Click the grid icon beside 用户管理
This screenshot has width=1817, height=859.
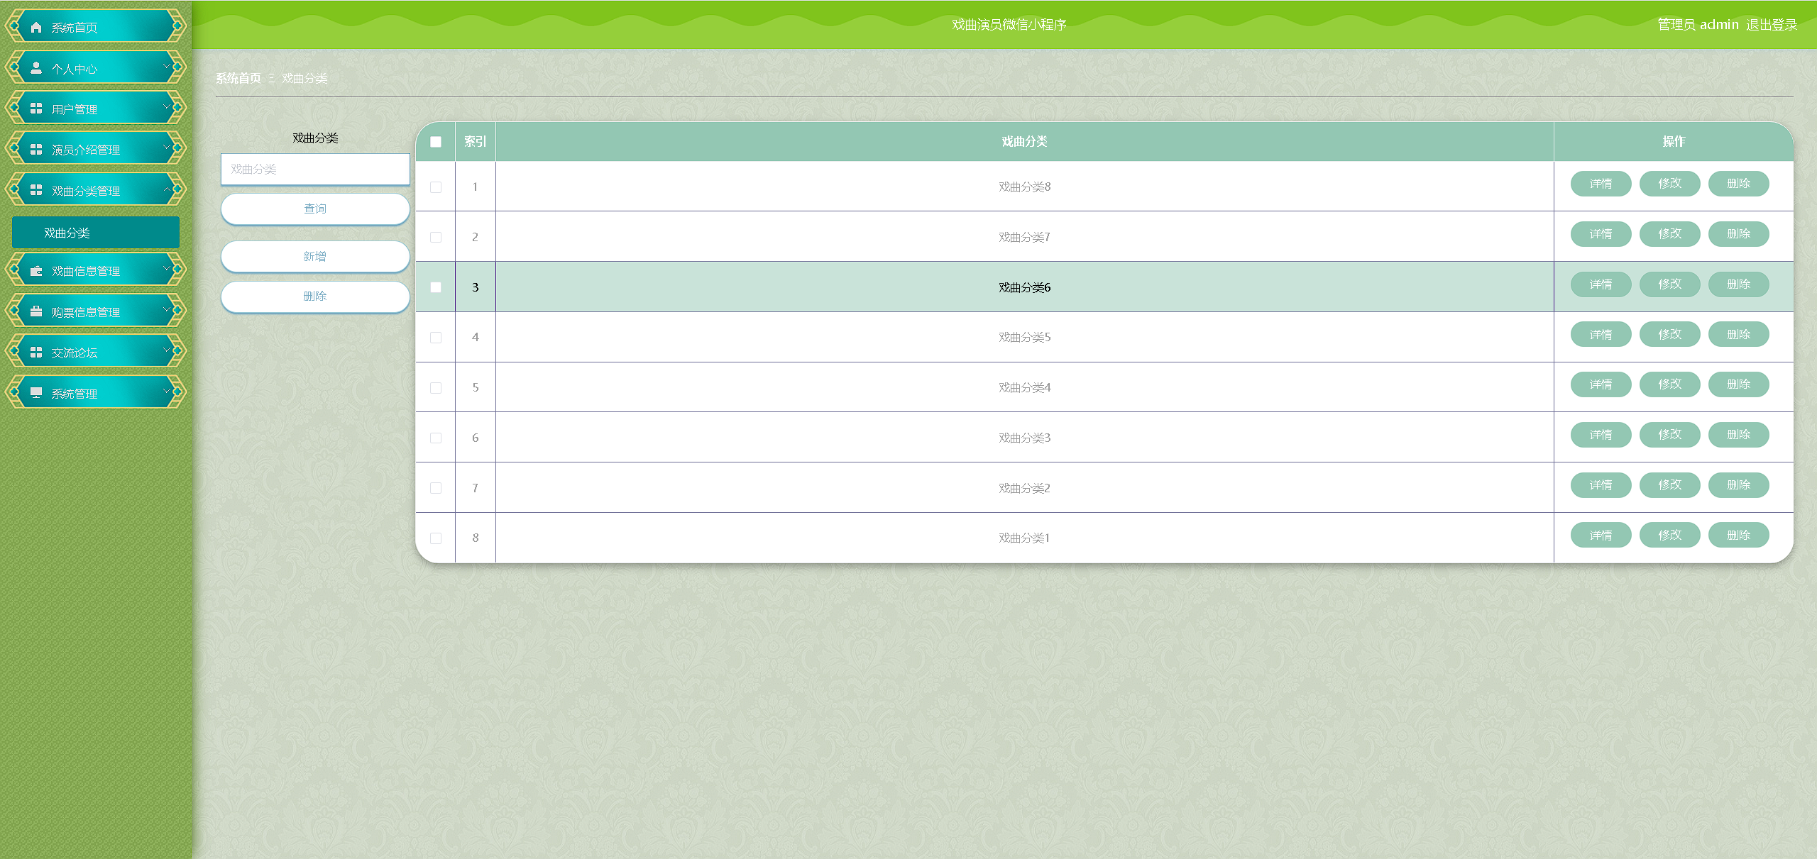tap(36, 109)
